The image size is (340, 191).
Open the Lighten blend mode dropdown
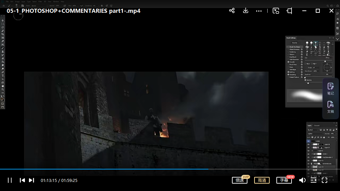315,133
